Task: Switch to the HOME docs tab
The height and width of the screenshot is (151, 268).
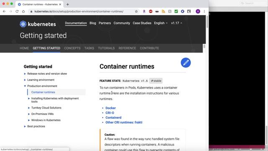Action: pyautogui.click(x=24, y=48)
